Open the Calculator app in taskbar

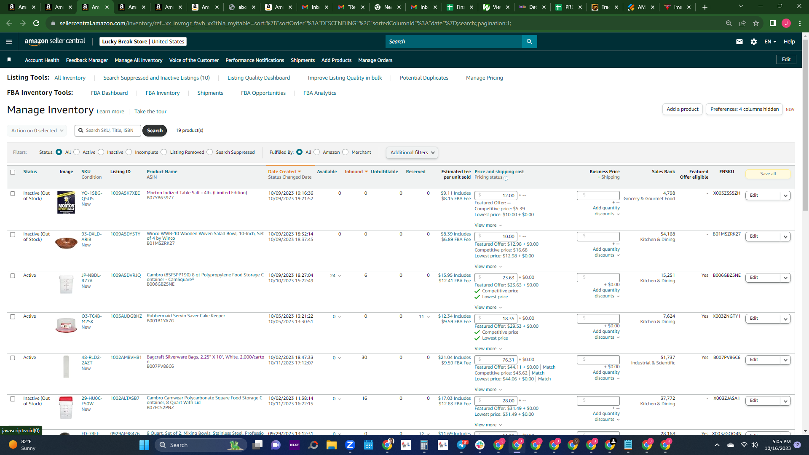(x=424, y=445)
